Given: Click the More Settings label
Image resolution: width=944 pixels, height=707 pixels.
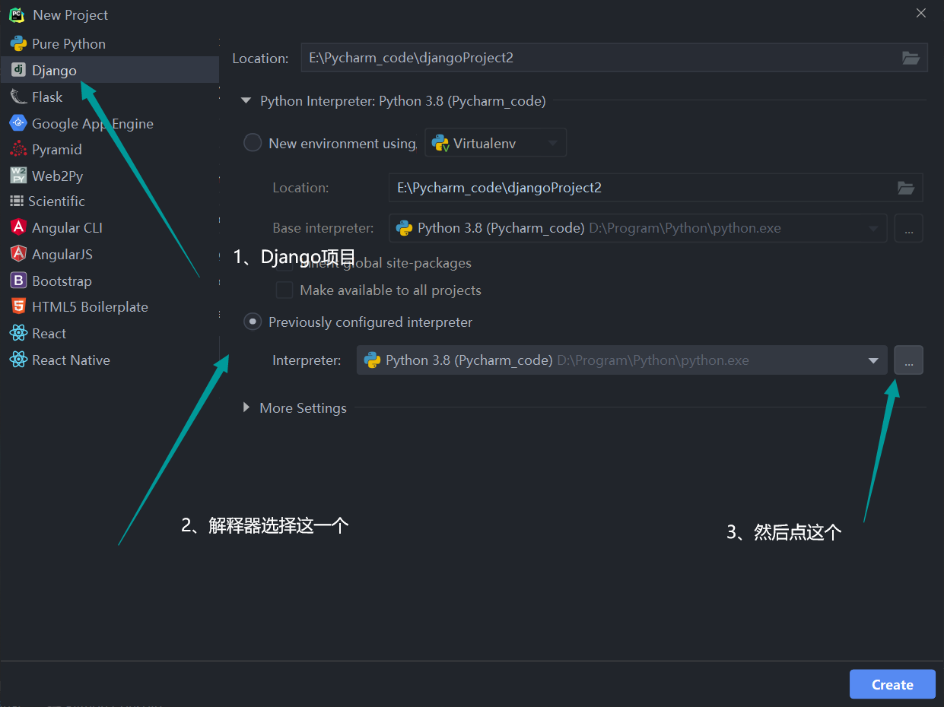Looking at the screenshot, I should pyautogui.click(x=303, y=408).
